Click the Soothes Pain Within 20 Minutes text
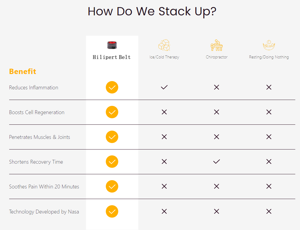This screenshot has width=300, height=230. tap(44, 187)
